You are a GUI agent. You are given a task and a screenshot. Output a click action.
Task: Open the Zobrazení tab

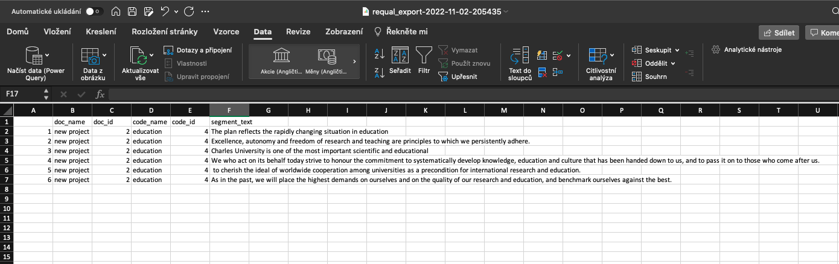pyautogui.click(x=344, y=32)
